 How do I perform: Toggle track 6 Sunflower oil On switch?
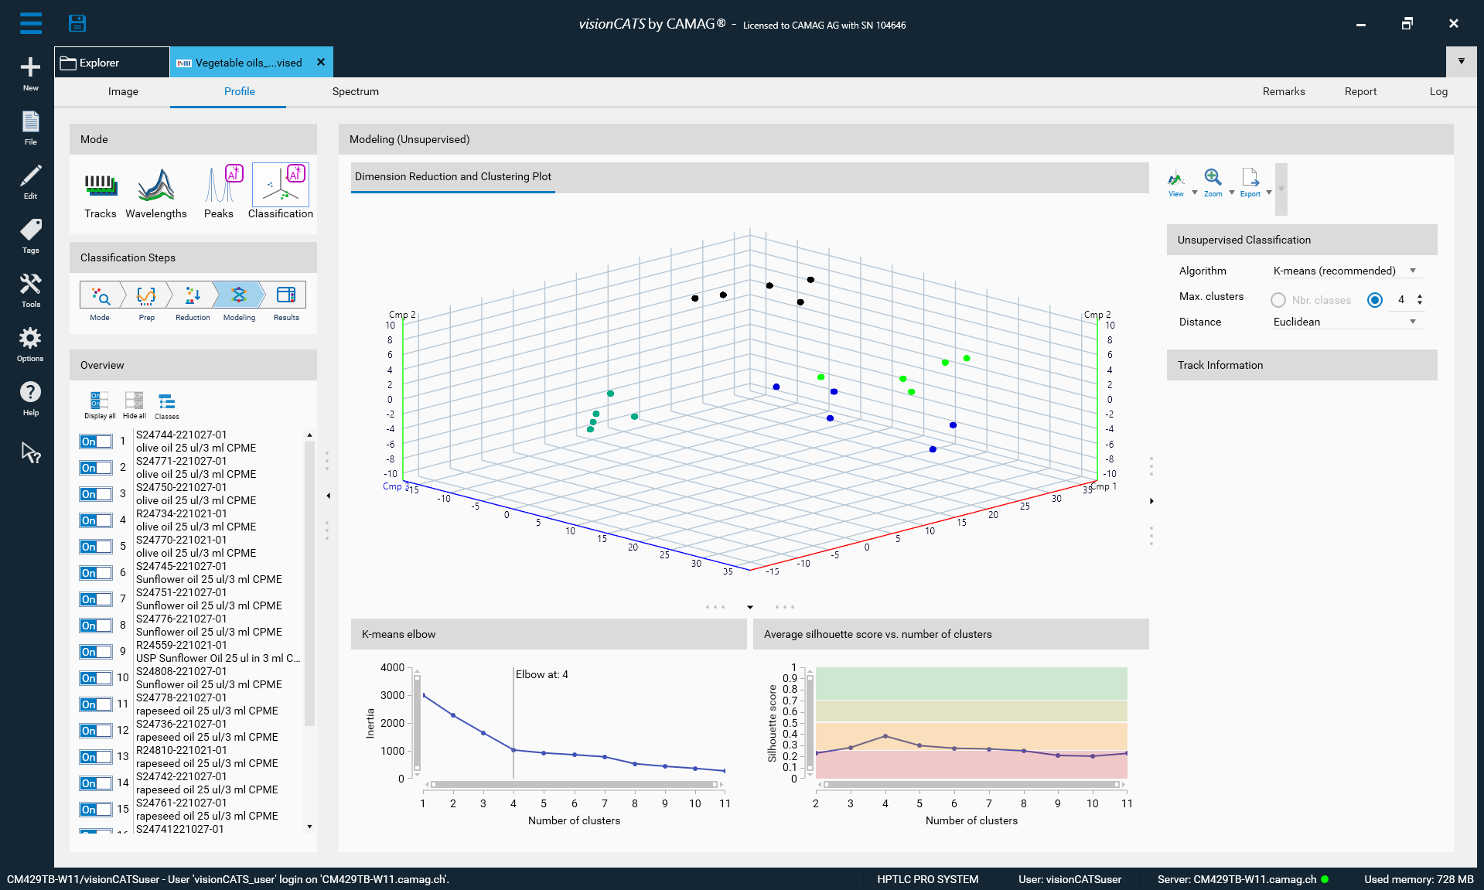point(96,573)
